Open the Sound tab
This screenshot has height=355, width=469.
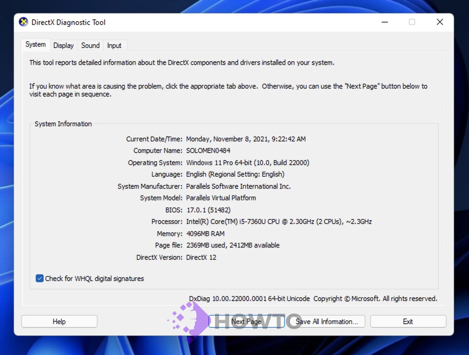click(x=90, y=46)
